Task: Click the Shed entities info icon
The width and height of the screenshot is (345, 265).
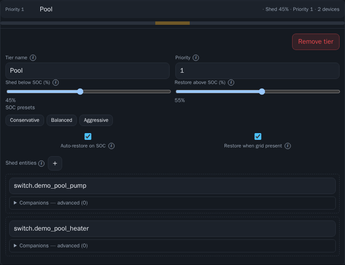Action: pos(42,163)
